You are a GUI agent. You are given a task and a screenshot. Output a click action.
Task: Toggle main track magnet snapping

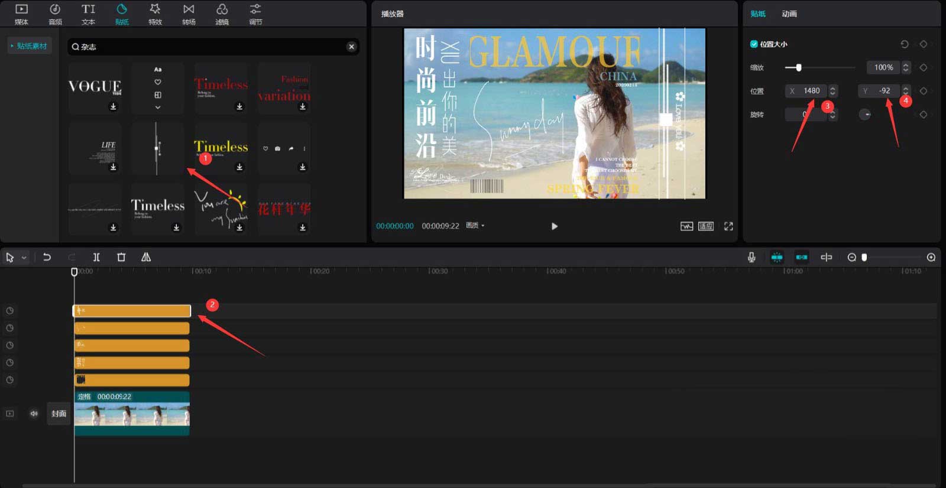coord(776,257)
